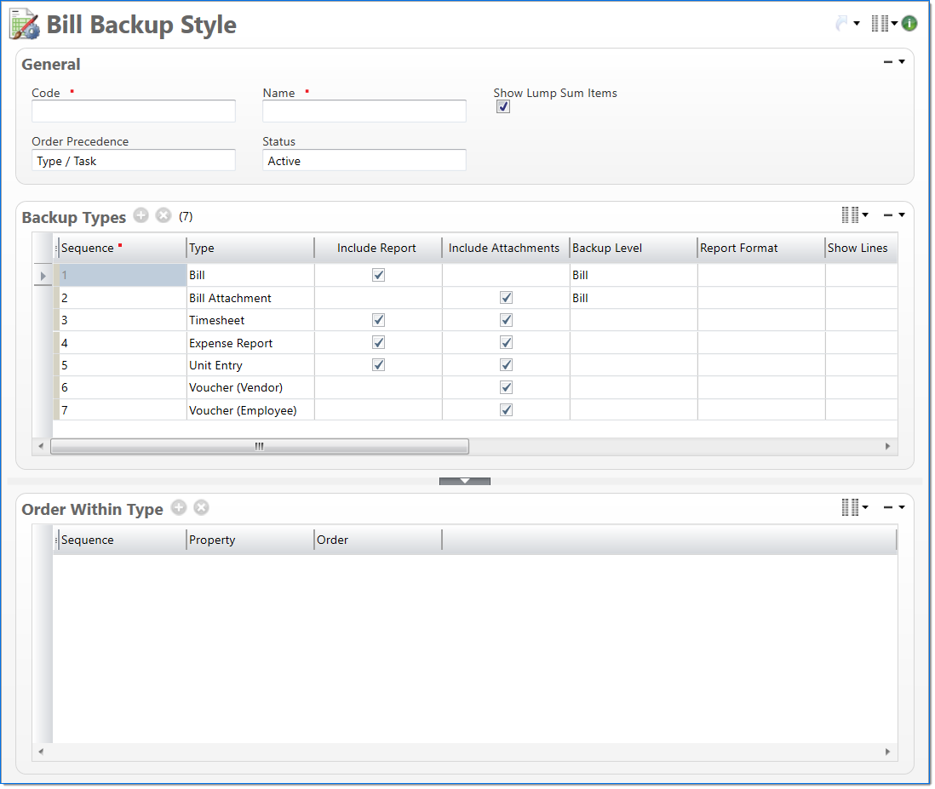Add a new Backup Types row
This screenshot has width=935, height=789.
[x=141, y=216]
